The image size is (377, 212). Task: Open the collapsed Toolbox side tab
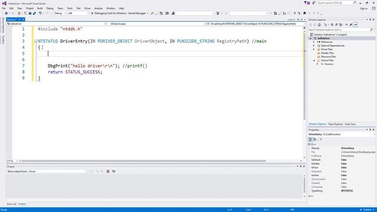3,39
